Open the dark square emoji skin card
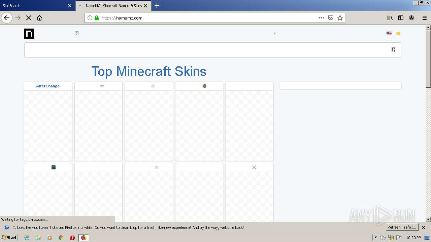The height and width of the screenshot is (242, 431). 48,192
